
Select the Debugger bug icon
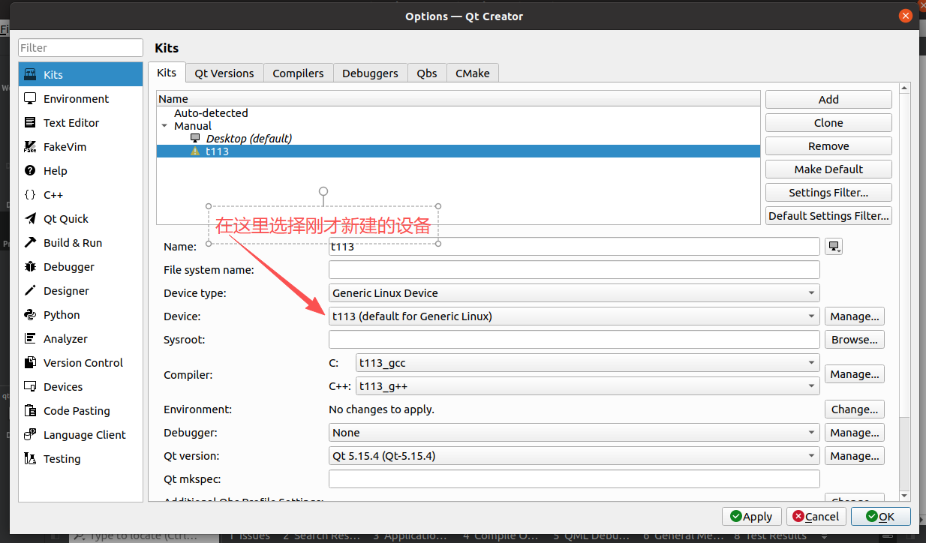[30, 267]
